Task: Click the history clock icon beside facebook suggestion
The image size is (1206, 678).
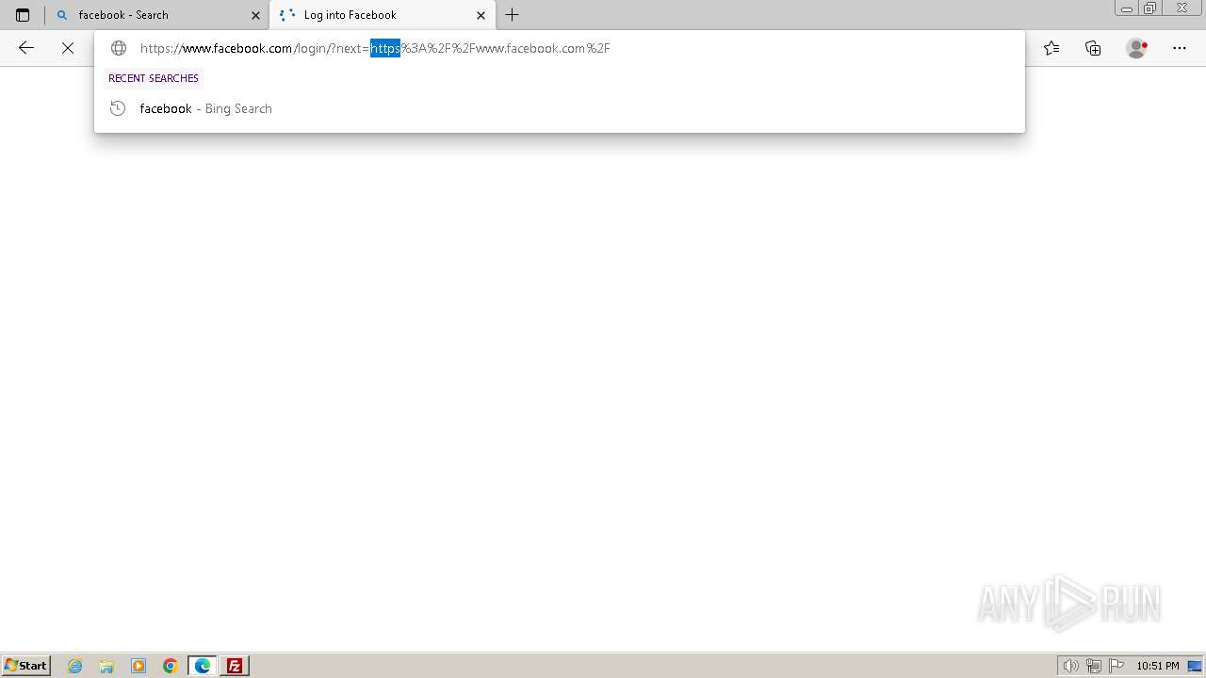Action: 118,108
